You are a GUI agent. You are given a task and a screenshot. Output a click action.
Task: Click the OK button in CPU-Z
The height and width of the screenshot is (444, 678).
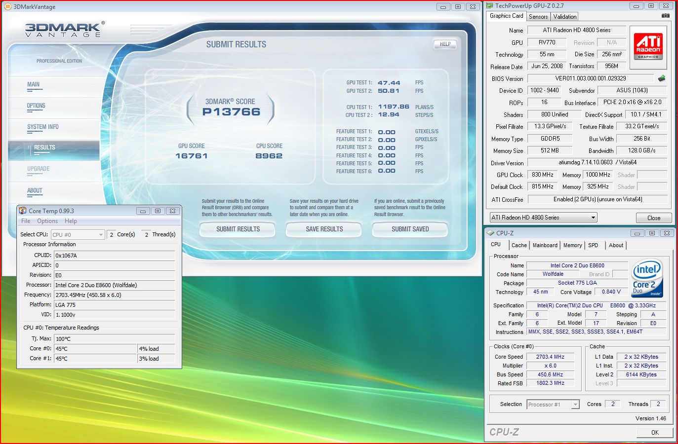click(x=655, y=432)
